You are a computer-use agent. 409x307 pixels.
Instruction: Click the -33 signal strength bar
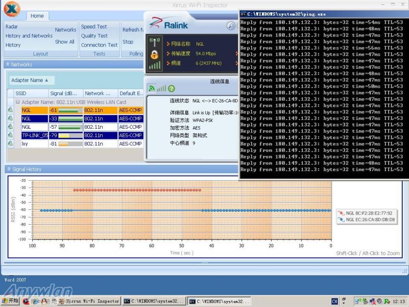tap(70, 119)
